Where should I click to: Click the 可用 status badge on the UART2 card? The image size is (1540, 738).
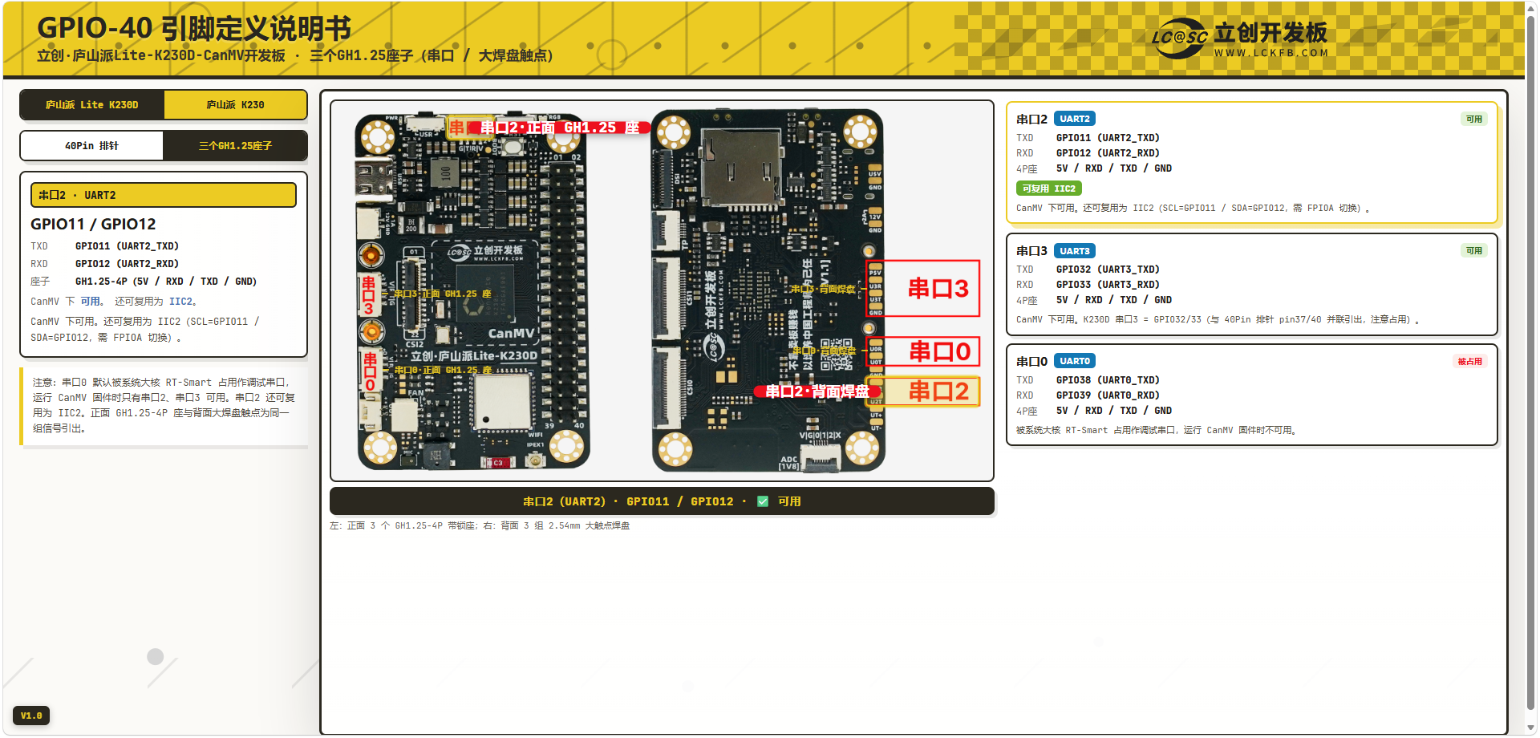coord(1474,119)
